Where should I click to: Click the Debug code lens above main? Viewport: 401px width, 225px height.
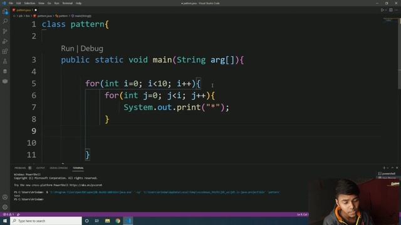click(92, 49)
